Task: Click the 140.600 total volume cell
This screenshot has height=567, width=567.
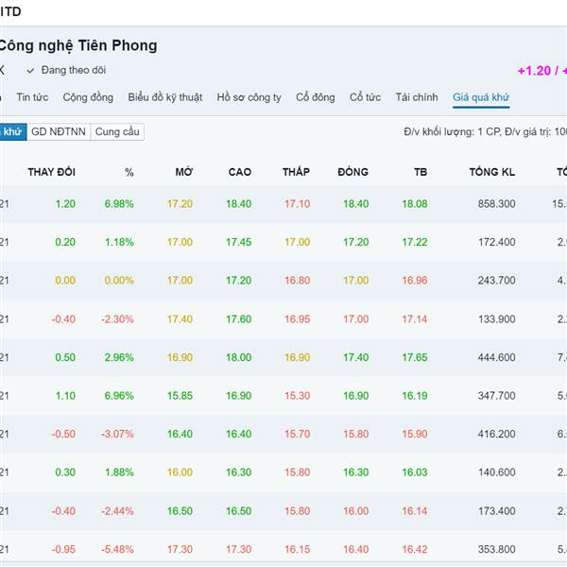Action: click(x=496, y=472)
